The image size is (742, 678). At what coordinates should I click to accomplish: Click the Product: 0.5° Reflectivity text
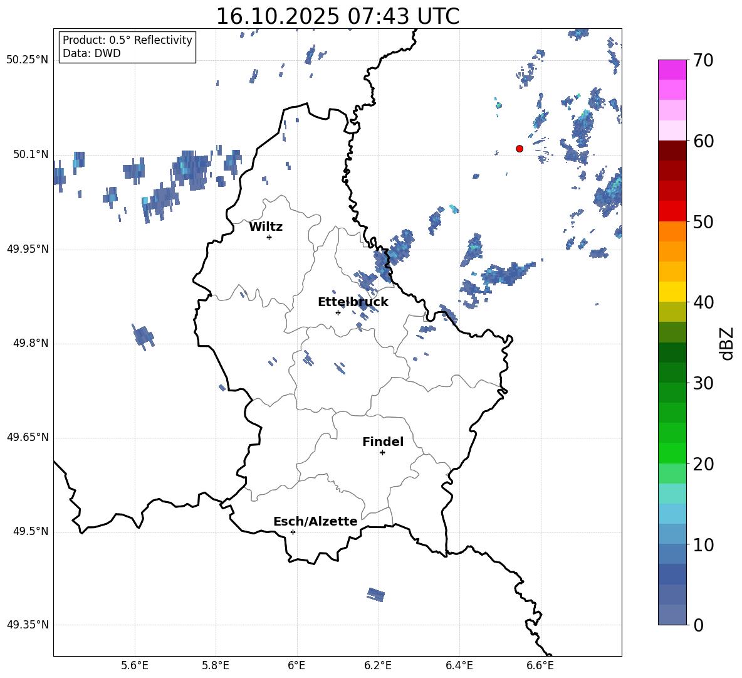(x=127, y=40)
